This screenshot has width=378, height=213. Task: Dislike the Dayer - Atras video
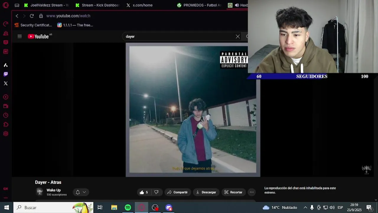156,192
